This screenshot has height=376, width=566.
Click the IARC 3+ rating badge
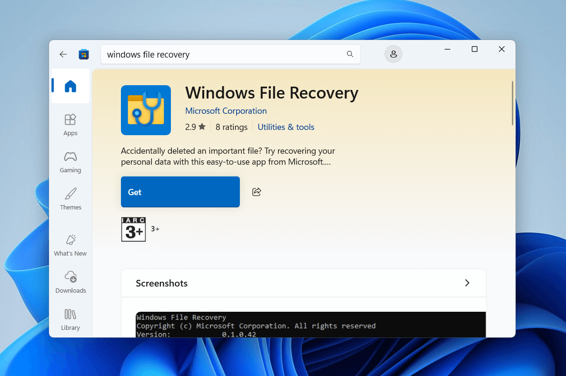[x=134, y=229]
